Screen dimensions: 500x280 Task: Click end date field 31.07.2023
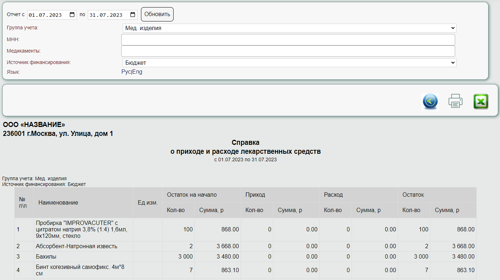(113, 15)
